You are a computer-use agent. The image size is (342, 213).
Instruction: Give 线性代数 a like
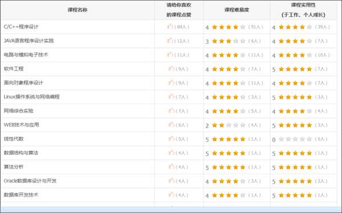(x=171, y=139)
